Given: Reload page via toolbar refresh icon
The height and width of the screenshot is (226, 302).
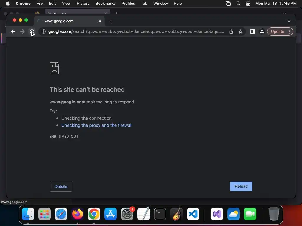Looking at the screenshot, I should click(x=32, y=31).
